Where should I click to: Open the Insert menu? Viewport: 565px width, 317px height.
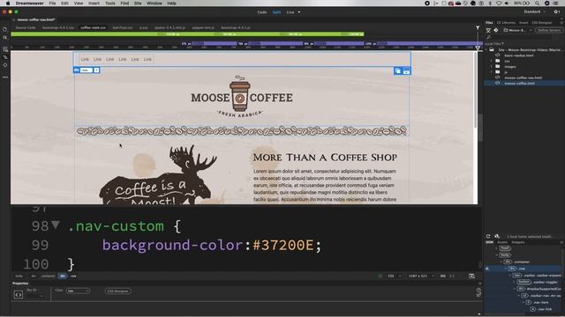[x=94, y=4]
